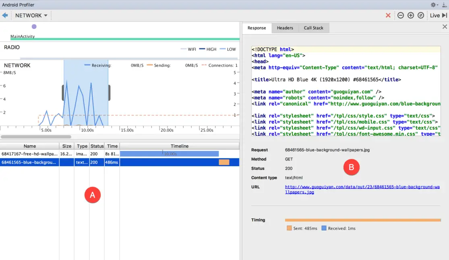Click the back arrow in profiler toolbar
Screen dimensions: 449x260
pyautogui.click(x=5, y=15)
